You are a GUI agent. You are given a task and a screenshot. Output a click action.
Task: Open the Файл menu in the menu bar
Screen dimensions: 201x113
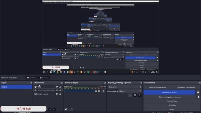pos(45,3)
